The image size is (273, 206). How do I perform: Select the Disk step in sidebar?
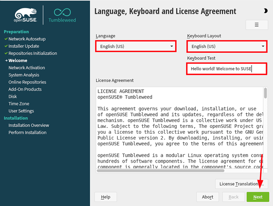pyautogui.click(x=12, y=97)
